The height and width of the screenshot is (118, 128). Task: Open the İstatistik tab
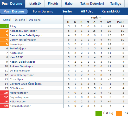click(35, 4)
